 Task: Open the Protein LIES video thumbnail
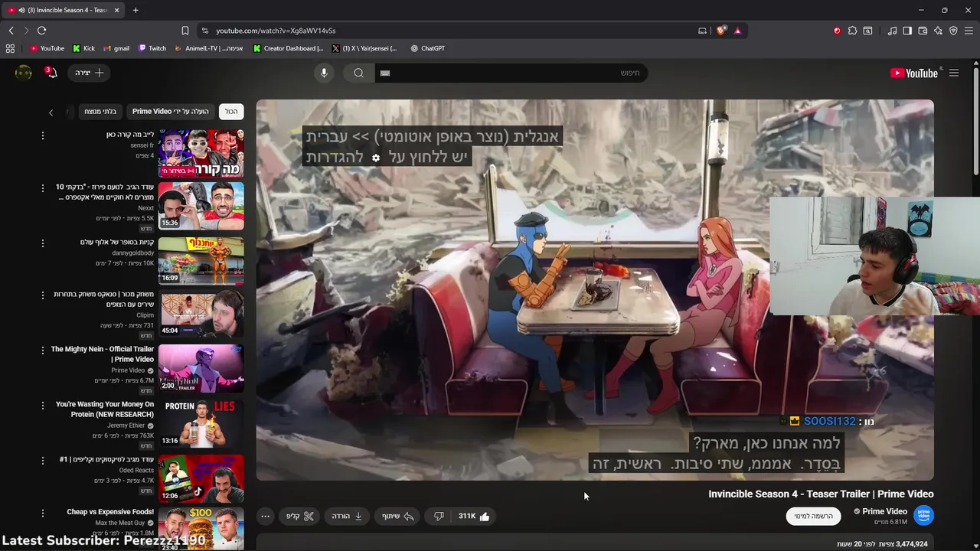201,423
